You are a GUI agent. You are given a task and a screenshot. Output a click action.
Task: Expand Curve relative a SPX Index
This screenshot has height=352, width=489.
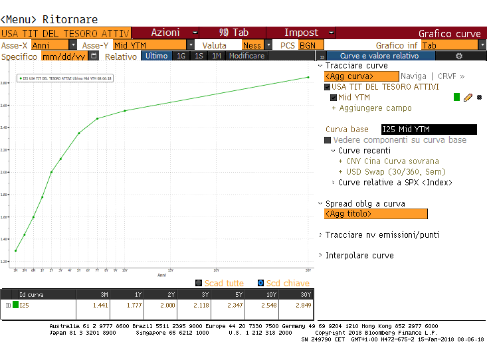[x=333, y=183]
